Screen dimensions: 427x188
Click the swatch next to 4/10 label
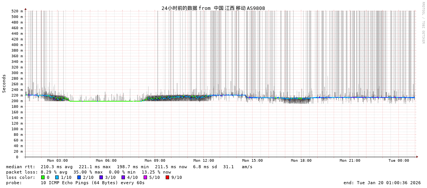pyautogui.click(x=123, y=177)
